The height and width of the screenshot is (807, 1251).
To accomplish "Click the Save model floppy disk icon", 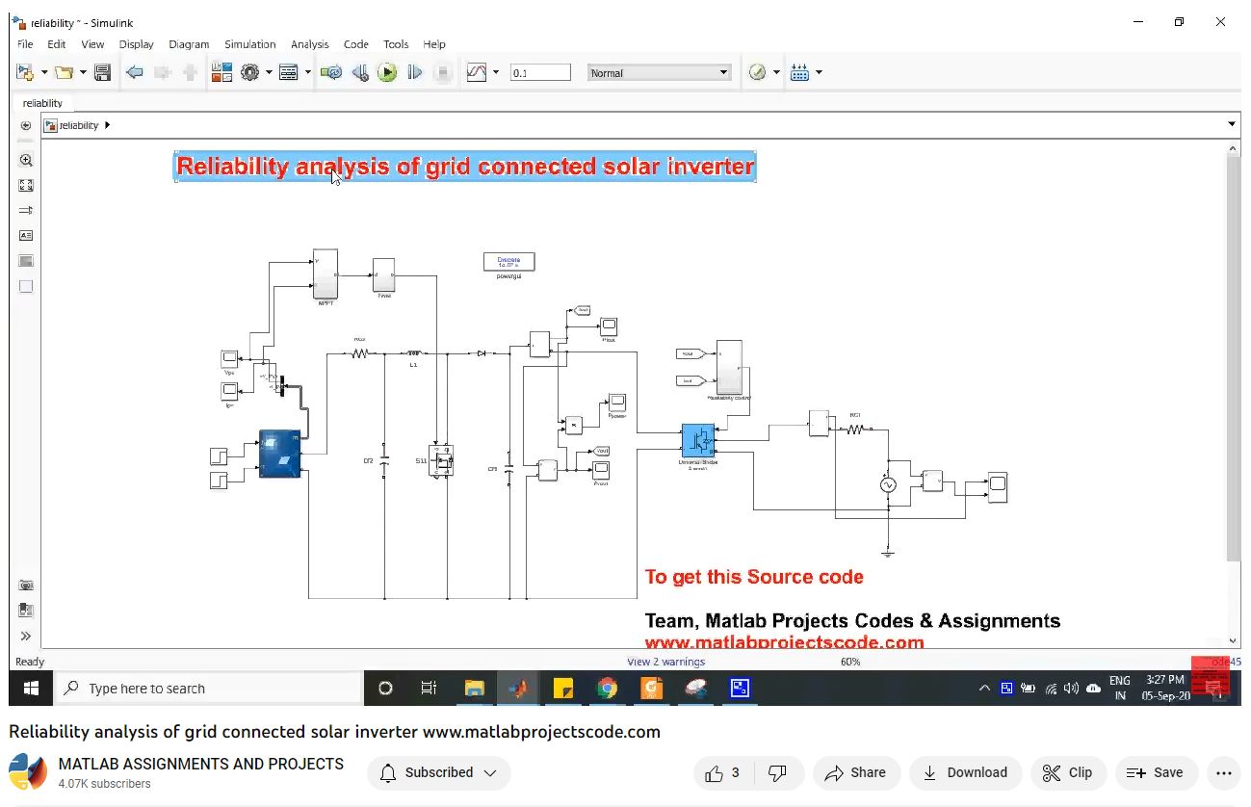I will tap(102, 72).
